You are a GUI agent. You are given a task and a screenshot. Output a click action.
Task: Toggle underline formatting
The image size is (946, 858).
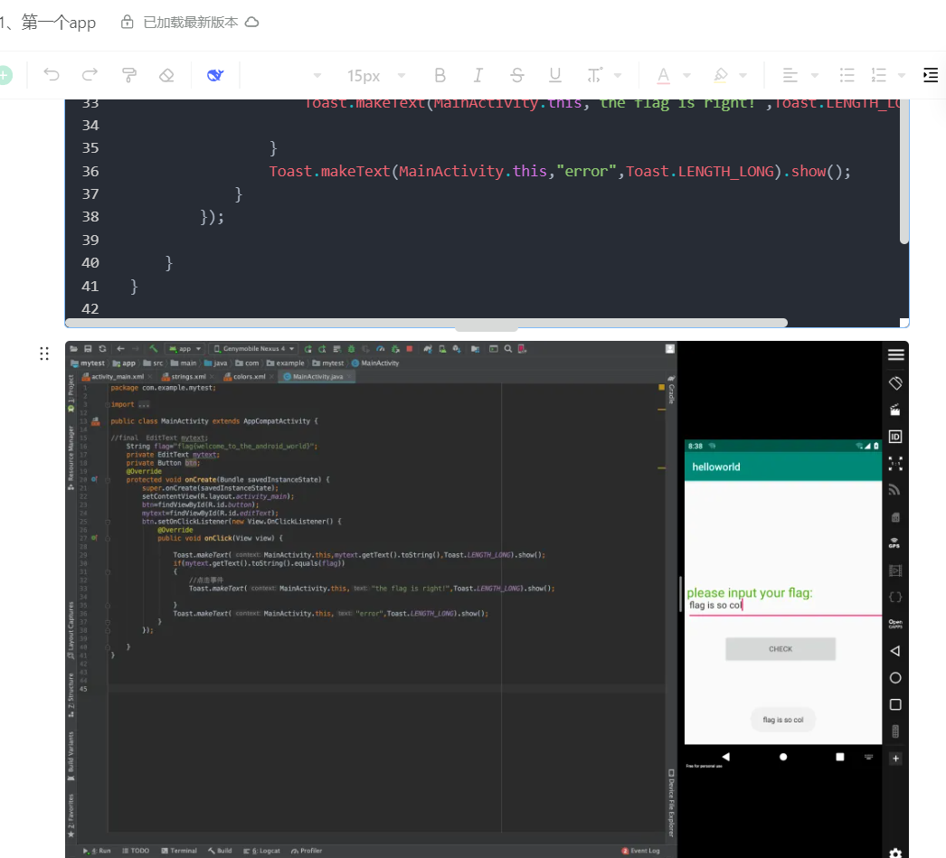point(555,75)
